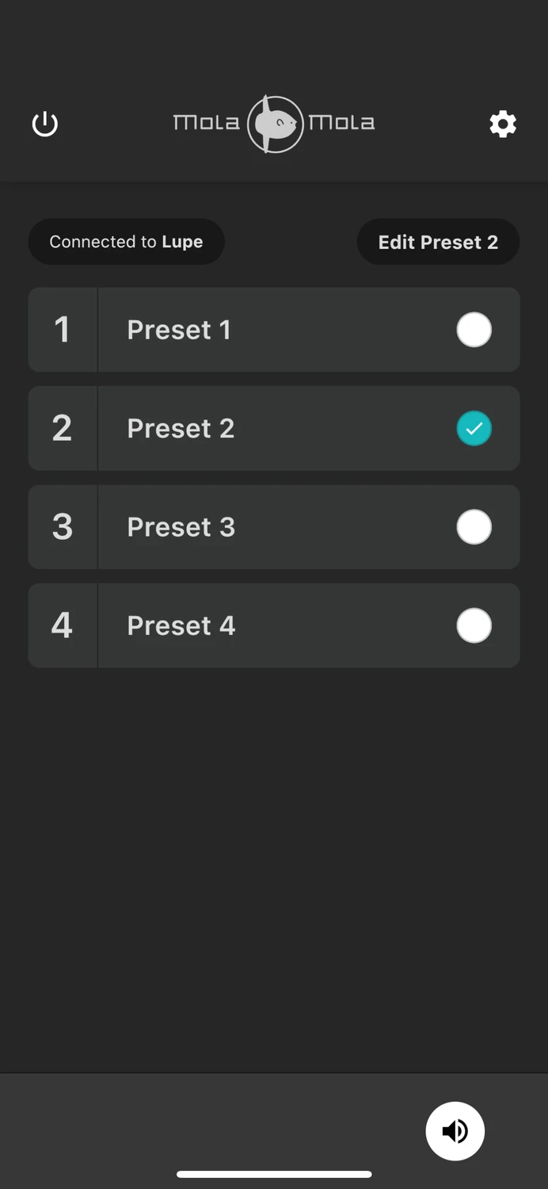Tap the speaker volume button
This screenshot has height=1189, width=548.
click(x=455, y=1131)
